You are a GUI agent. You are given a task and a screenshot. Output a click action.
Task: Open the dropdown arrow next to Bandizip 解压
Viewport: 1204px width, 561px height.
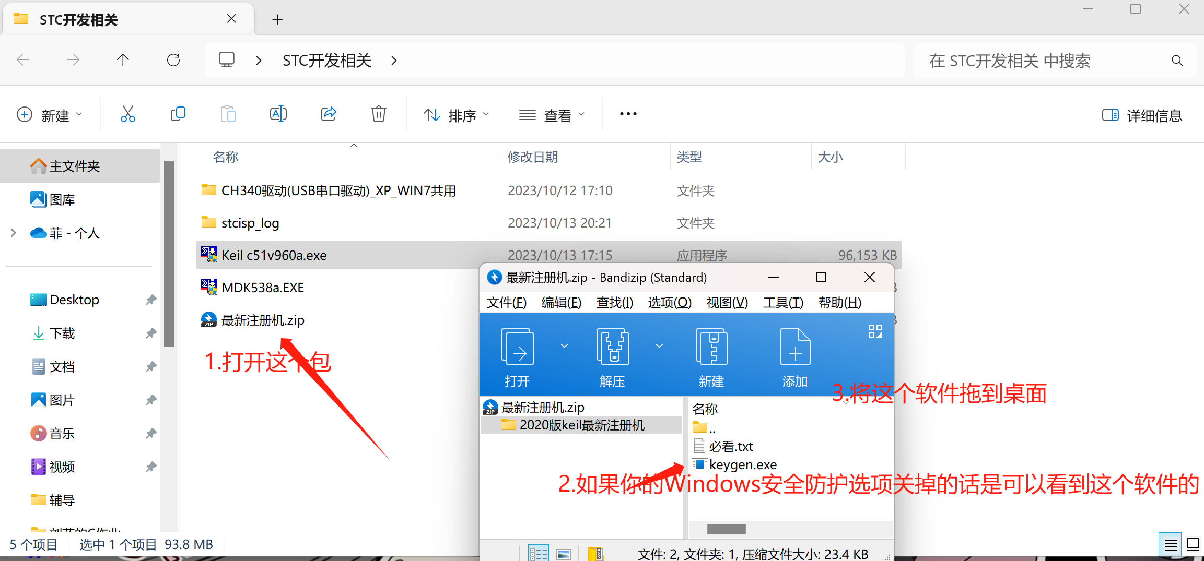660,346
